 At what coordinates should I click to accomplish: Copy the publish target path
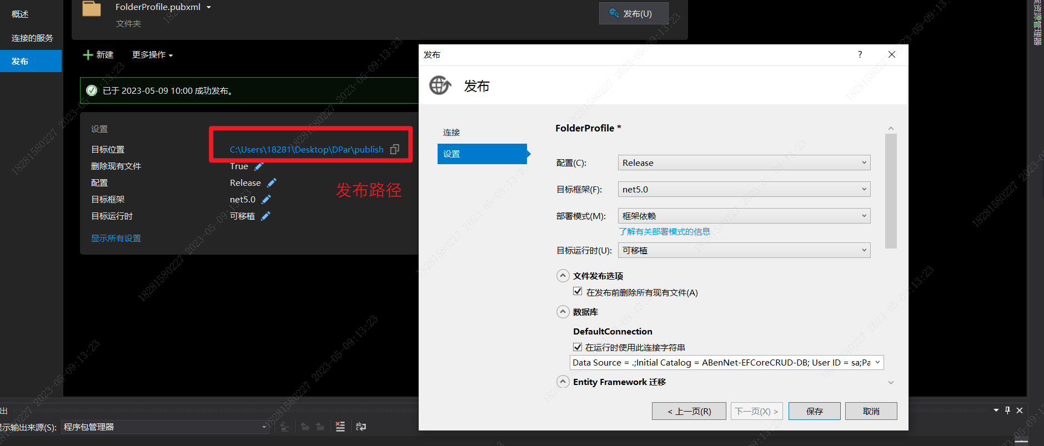pos(395,149)
